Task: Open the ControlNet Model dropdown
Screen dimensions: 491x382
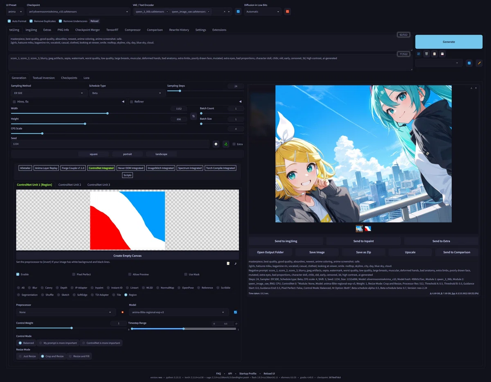Action: (179, 312)
